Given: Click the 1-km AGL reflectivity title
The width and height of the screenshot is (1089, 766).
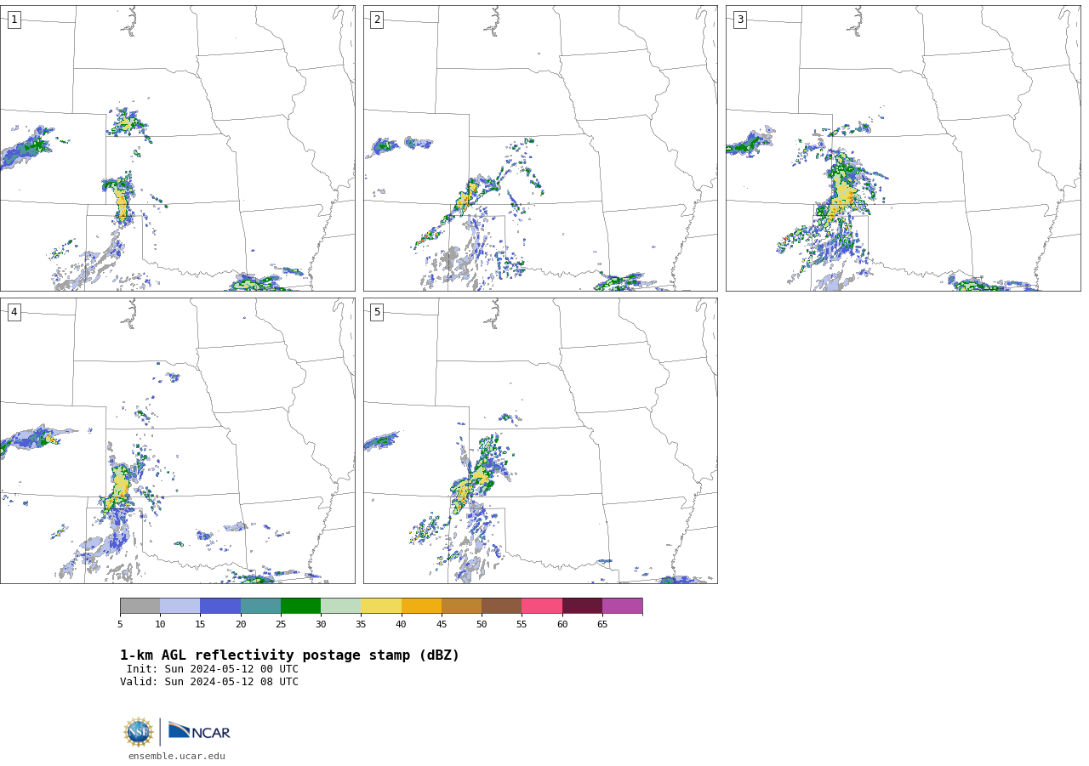Looking at the screenshot, I should pos(289,655).
